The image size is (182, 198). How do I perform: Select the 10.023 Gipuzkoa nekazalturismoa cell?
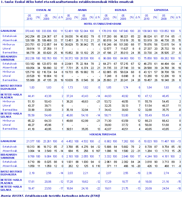[x=147, y=141]
